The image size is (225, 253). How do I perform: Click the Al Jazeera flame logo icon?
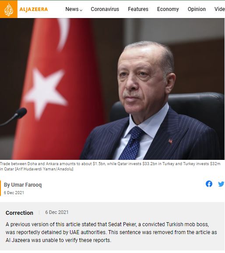tap(8, 9)
